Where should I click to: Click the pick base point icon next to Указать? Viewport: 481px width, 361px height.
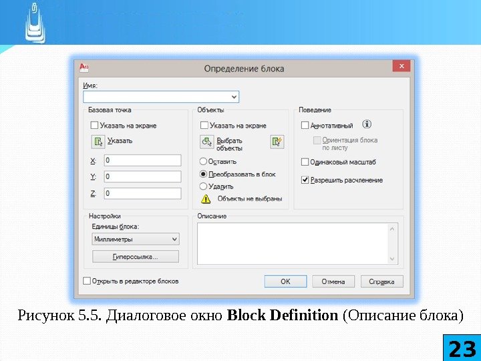[98, 142]
